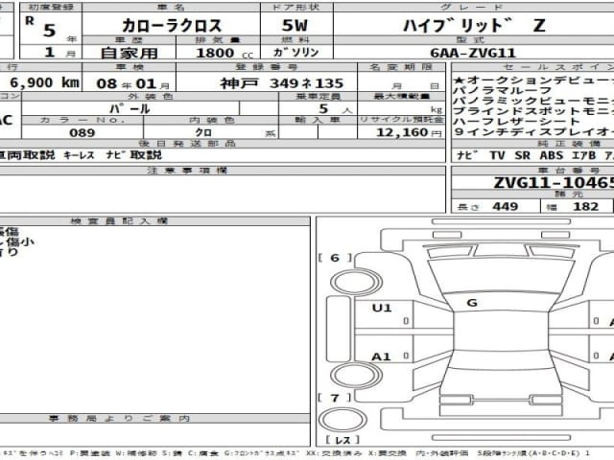This screenshot has width=614, height=460.
Task: Click the door type value 5W
Action: [x=295, y=26]
